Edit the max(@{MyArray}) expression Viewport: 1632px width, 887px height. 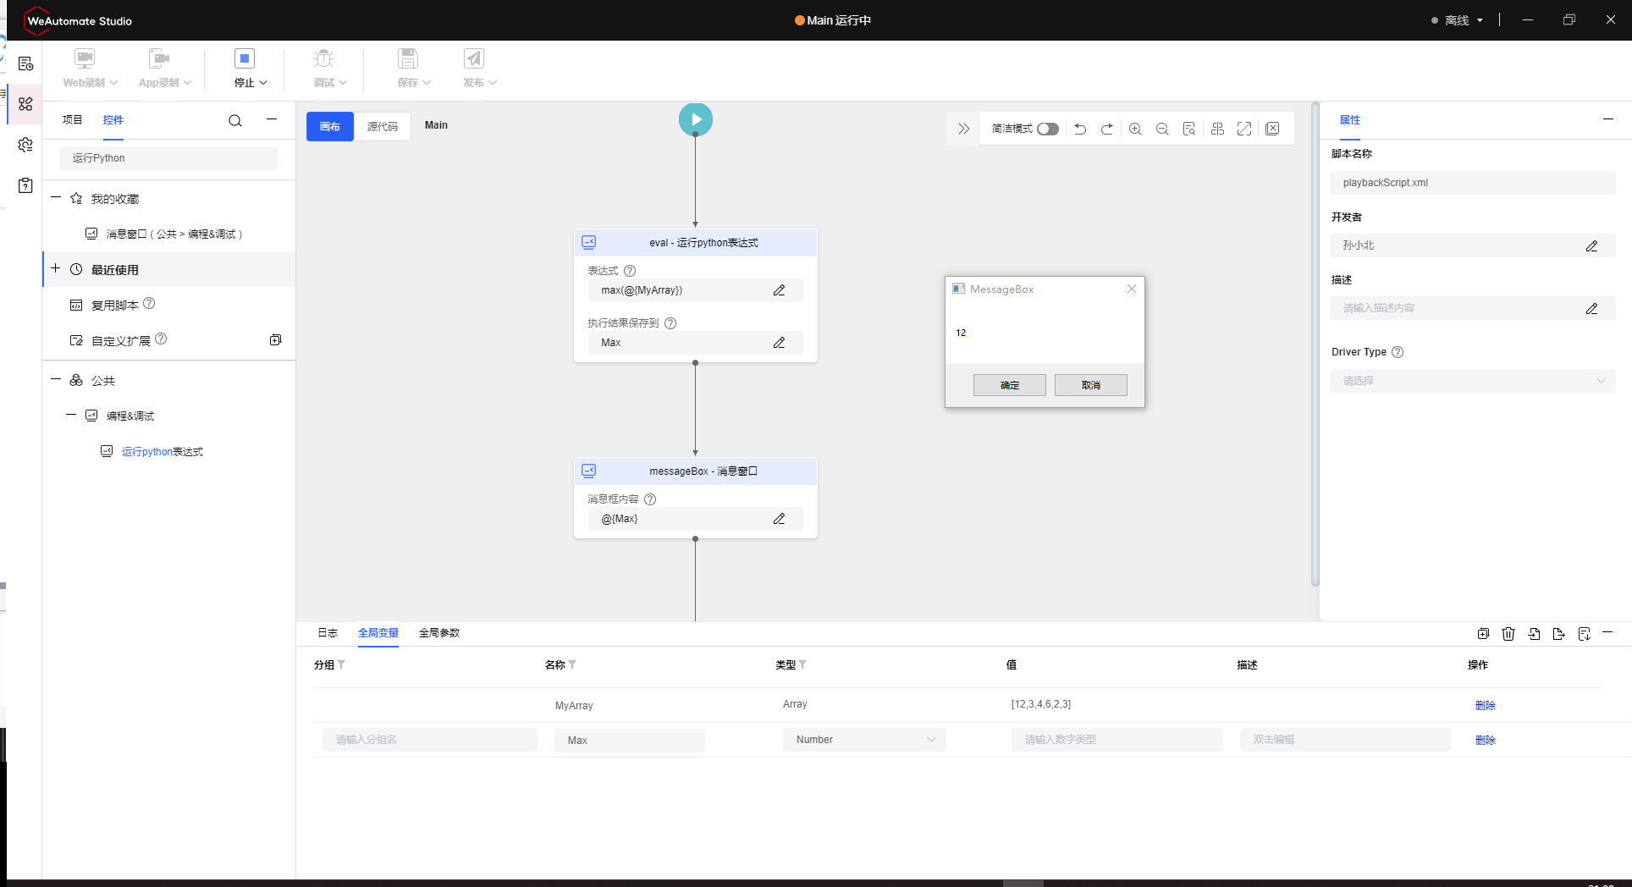click(779, 290)
